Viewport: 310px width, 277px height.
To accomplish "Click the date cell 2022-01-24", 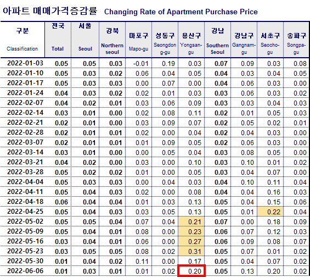I will (25, 93).
